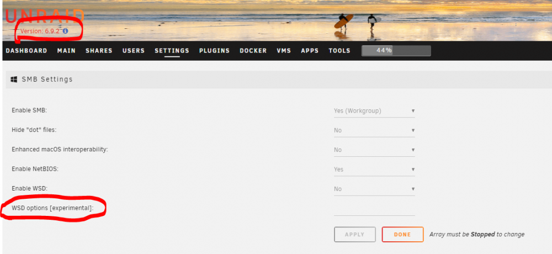This screenshot has height=254, width=552.
Task: Open the Hide "dot" files dropdown
Action: 374,130
